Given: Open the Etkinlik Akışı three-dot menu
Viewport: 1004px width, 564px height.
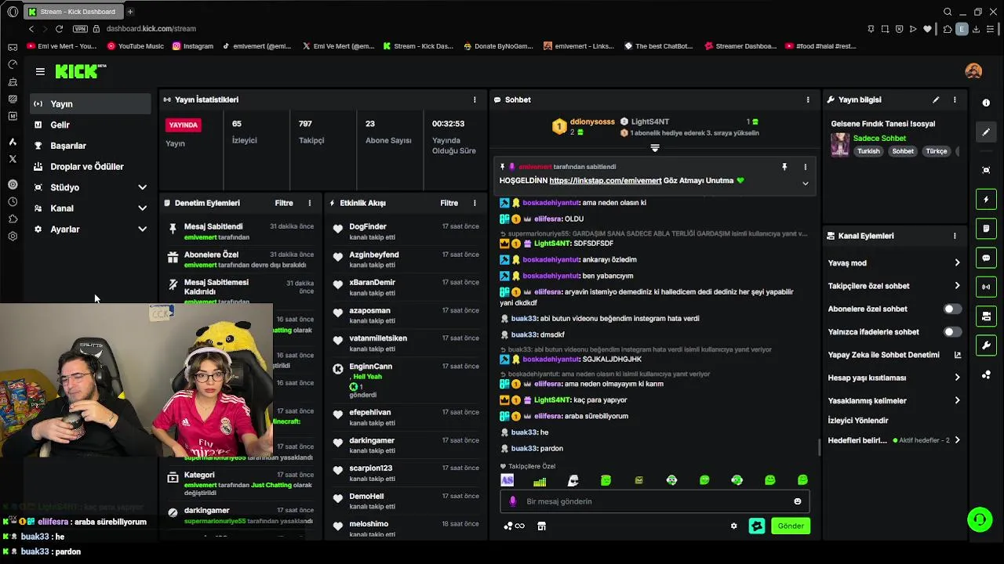Looking at the screenshot, I should (x=475, y=203).
